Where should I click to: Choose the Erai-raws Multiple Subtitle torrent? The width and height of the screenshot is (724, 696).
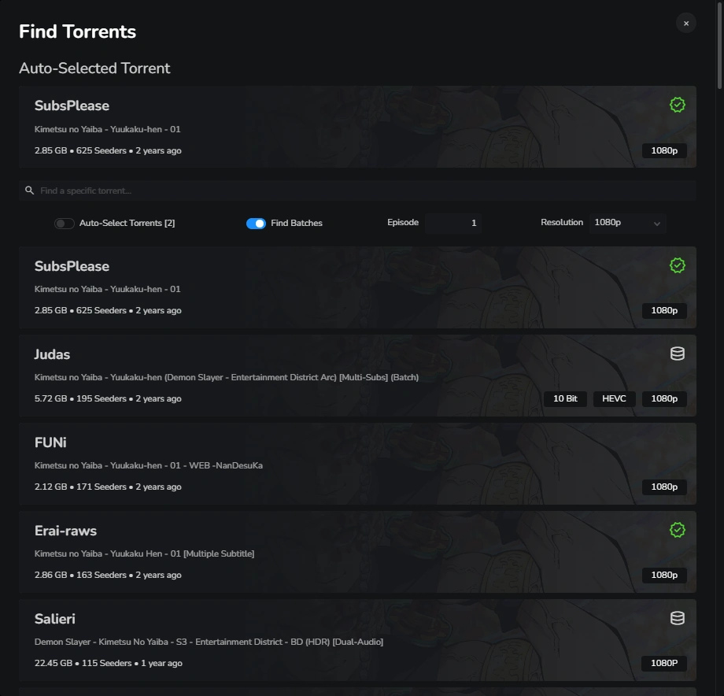click(x=315, y=552)
